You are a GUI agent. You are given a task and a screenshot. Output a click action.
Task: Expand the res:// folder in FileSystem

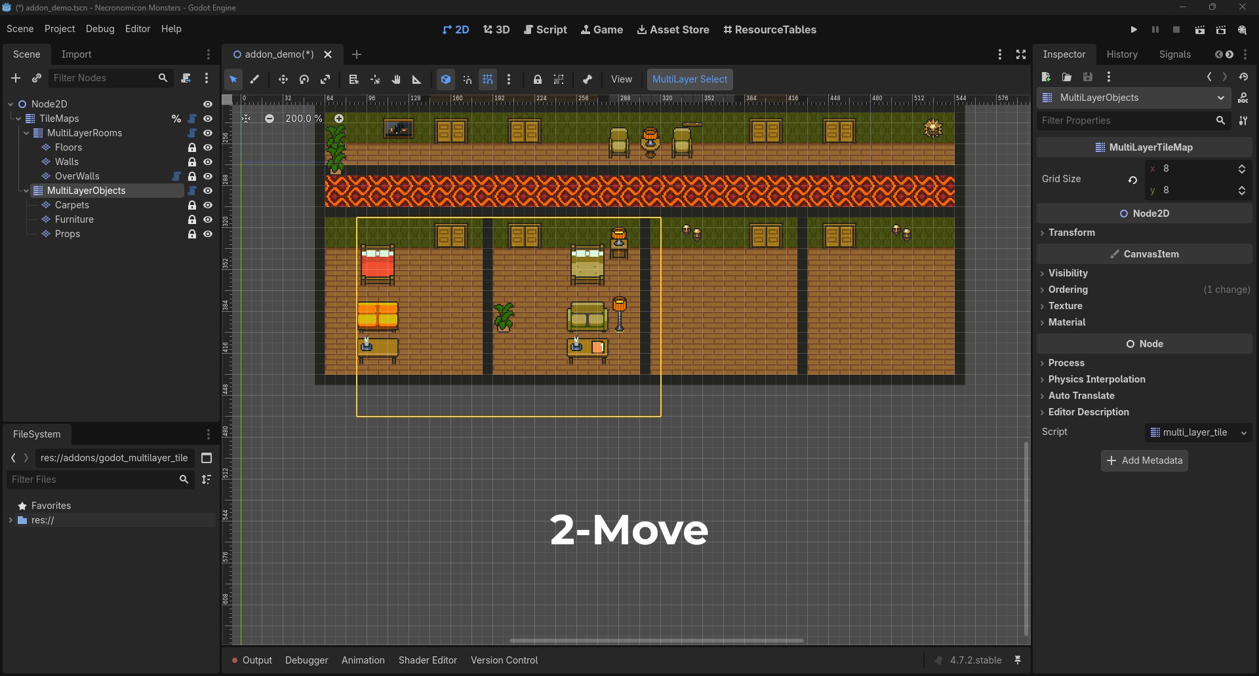(10, 520)
